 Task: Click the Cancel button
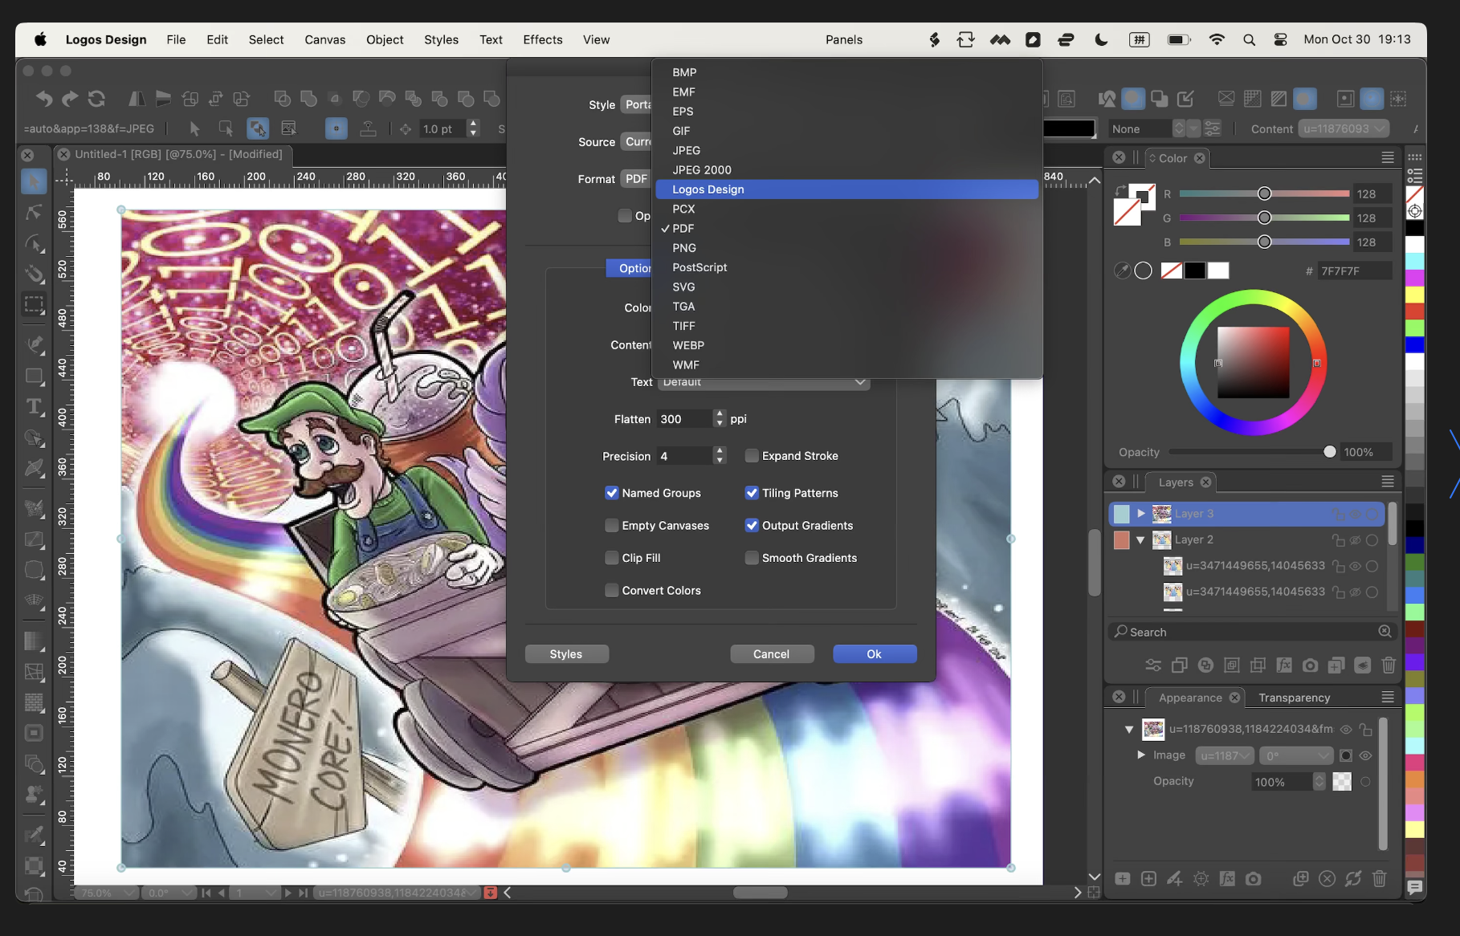771,654
